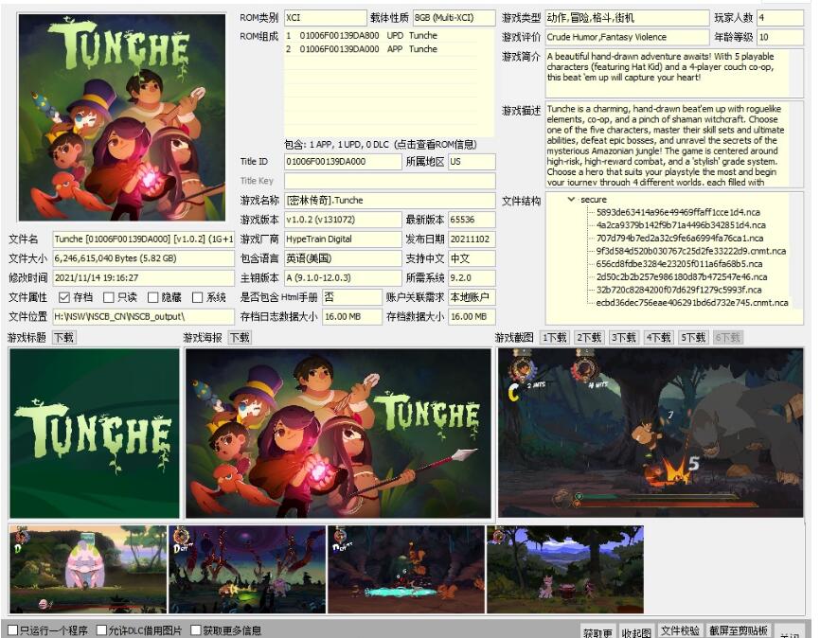Screen dimensions: 820x638
Task: Click the 文件位置 path field H:\NSW\NSCB_CN
Action: click(x=143, y=316)
